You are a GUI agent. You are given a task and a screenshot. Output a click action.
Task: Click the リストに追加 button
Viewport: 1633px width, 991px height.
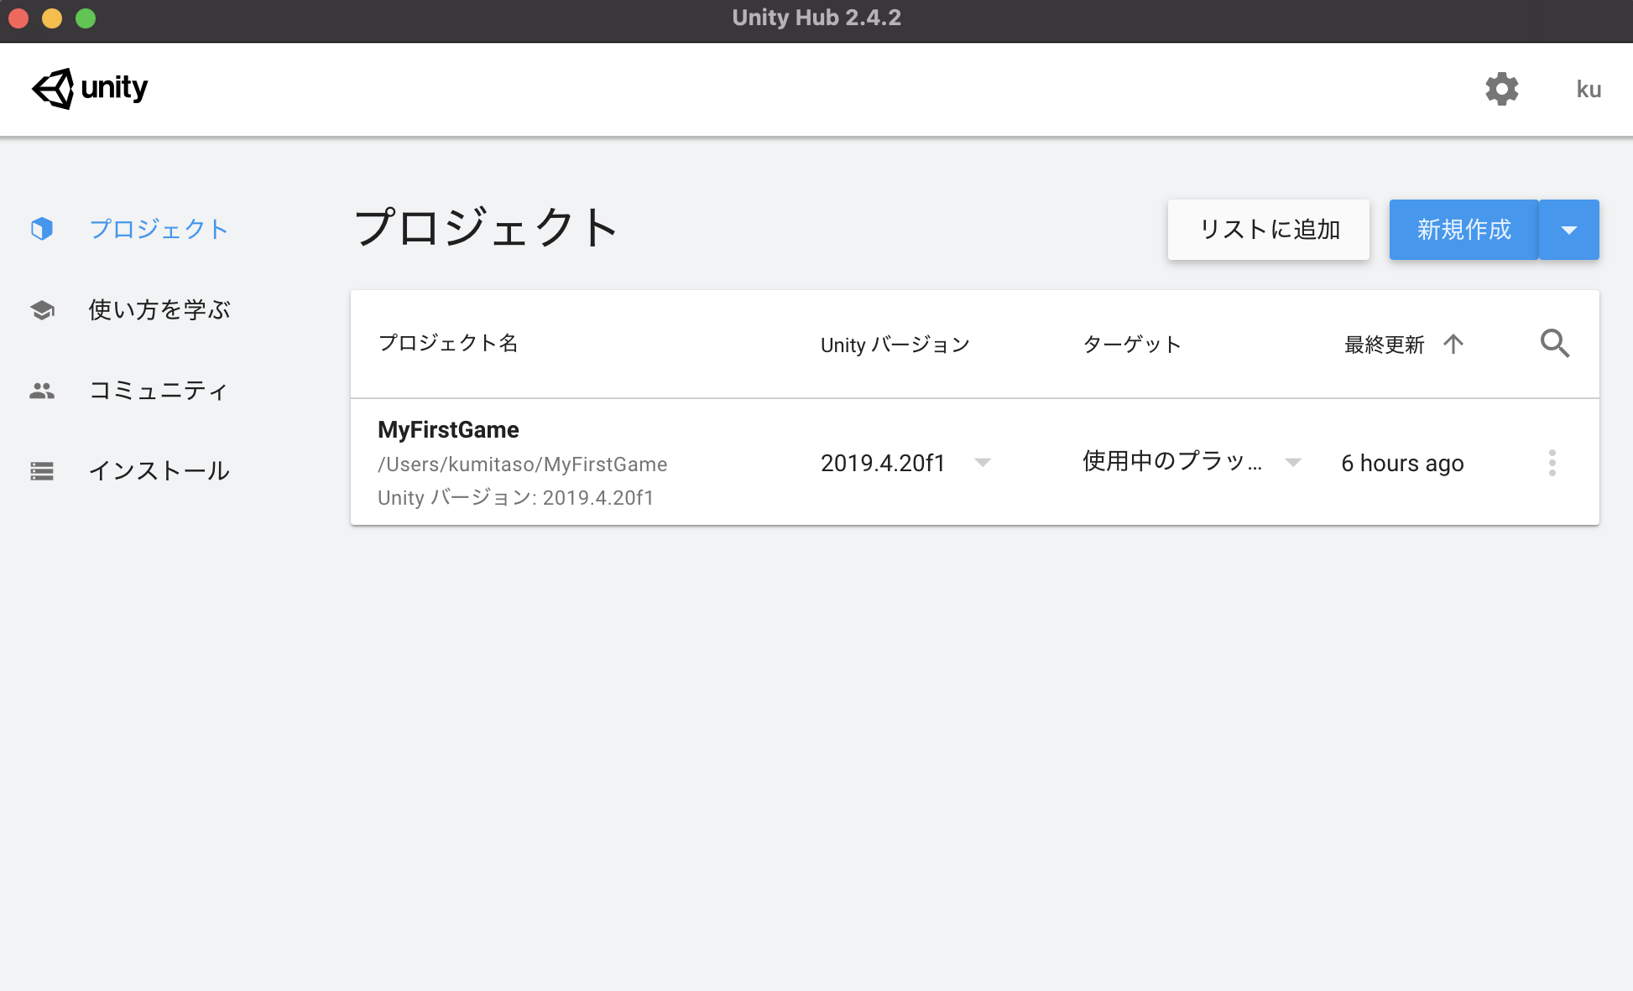[1269, 230]
